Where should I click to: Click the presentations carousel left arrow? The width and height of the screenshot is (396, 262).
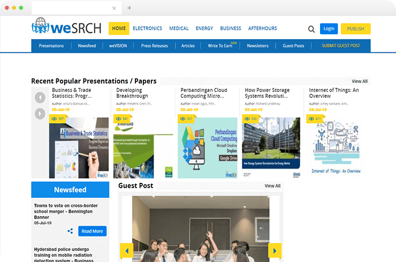(40, 97)
